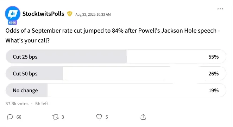Select the Cut 25 bps poll option
Screen dimensions: 233x127
[116, 56]
